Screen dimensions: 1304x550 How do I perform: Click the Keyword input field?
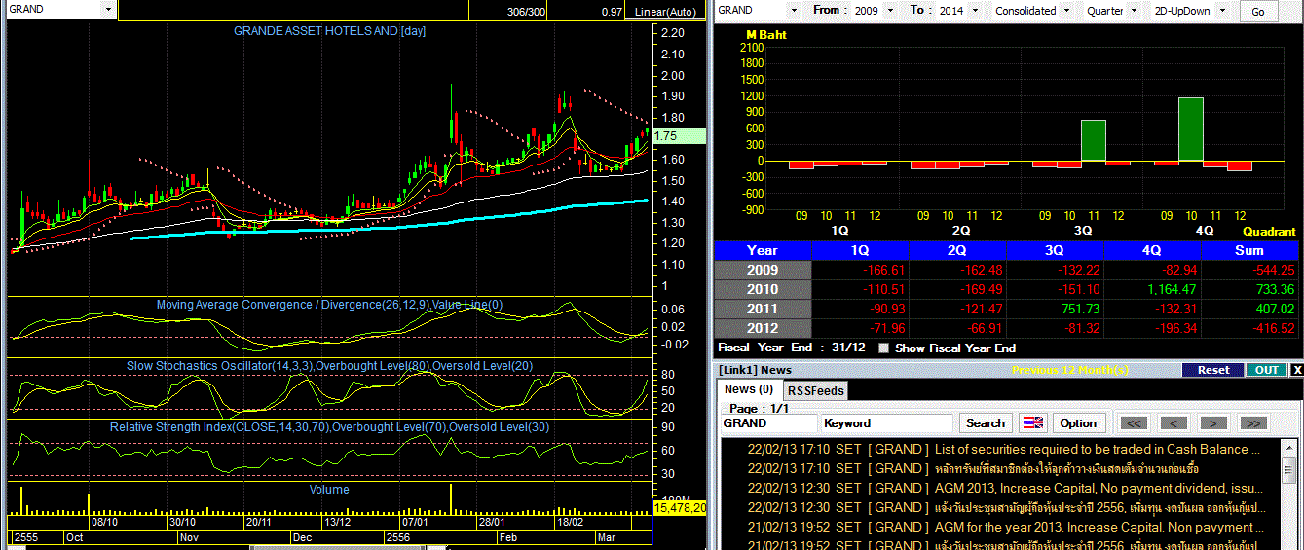[x=886, y=423]
